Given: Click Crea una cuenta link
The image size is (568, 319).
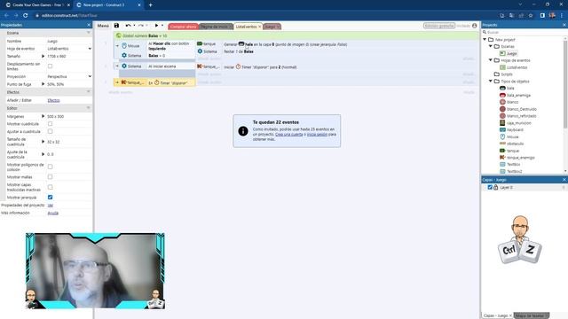Looking at the screenshot, I should pyautogui.click(x=288, y=134).
